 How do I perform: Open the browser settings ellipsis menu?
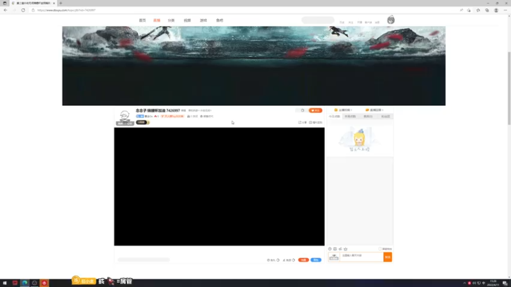point(505,10)
